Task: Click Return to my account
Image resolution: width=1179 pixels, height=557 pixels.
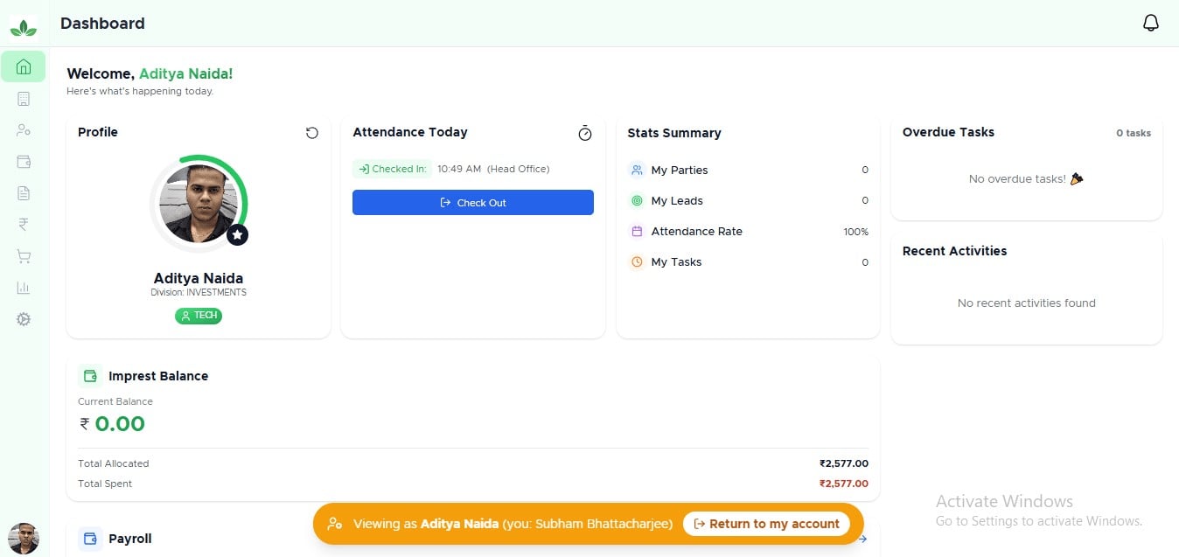Action: pos(766,524)
